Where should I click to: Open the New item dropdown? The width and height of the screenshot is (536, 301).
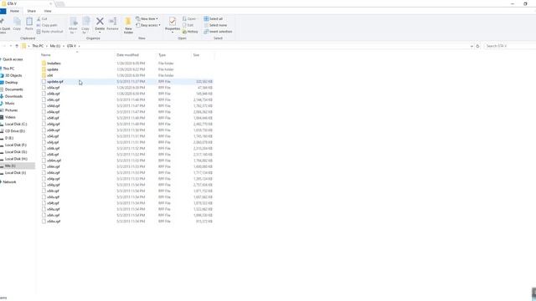(x=147, y=18)
